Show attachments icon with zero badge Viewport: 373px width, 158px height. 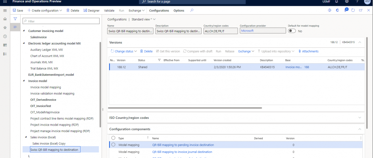click(346, 10)
